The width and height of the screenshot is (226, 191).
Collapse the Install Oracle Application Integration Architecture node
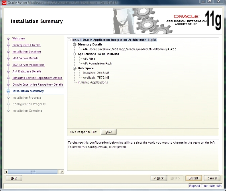(69, 40)
